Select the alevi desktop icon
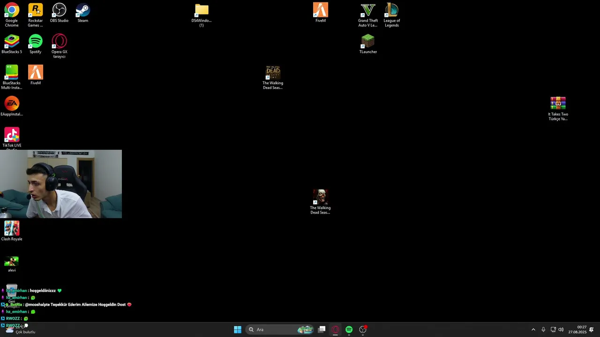This screenshot has width=600, height=337. pyautogui.click(x=12, y=264)
